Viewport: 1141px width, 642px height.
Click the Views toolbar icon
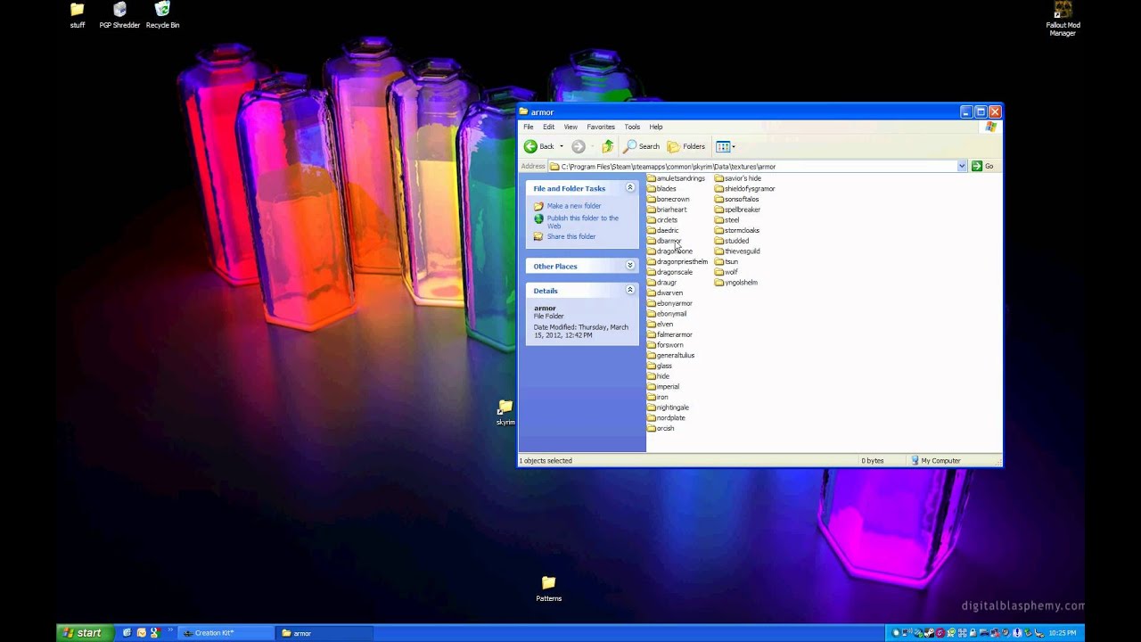click(x=723, y=146)
